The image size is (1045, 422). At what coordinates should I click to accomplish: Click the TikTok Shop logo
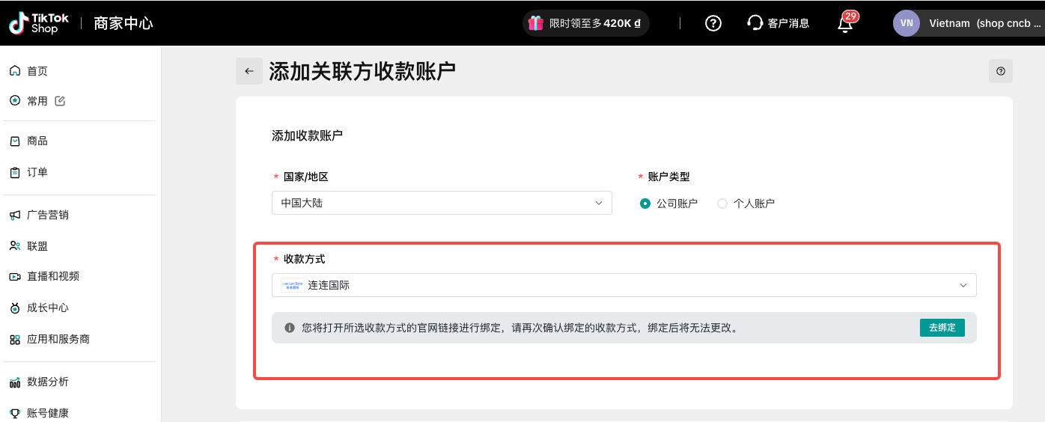(39, 23)
